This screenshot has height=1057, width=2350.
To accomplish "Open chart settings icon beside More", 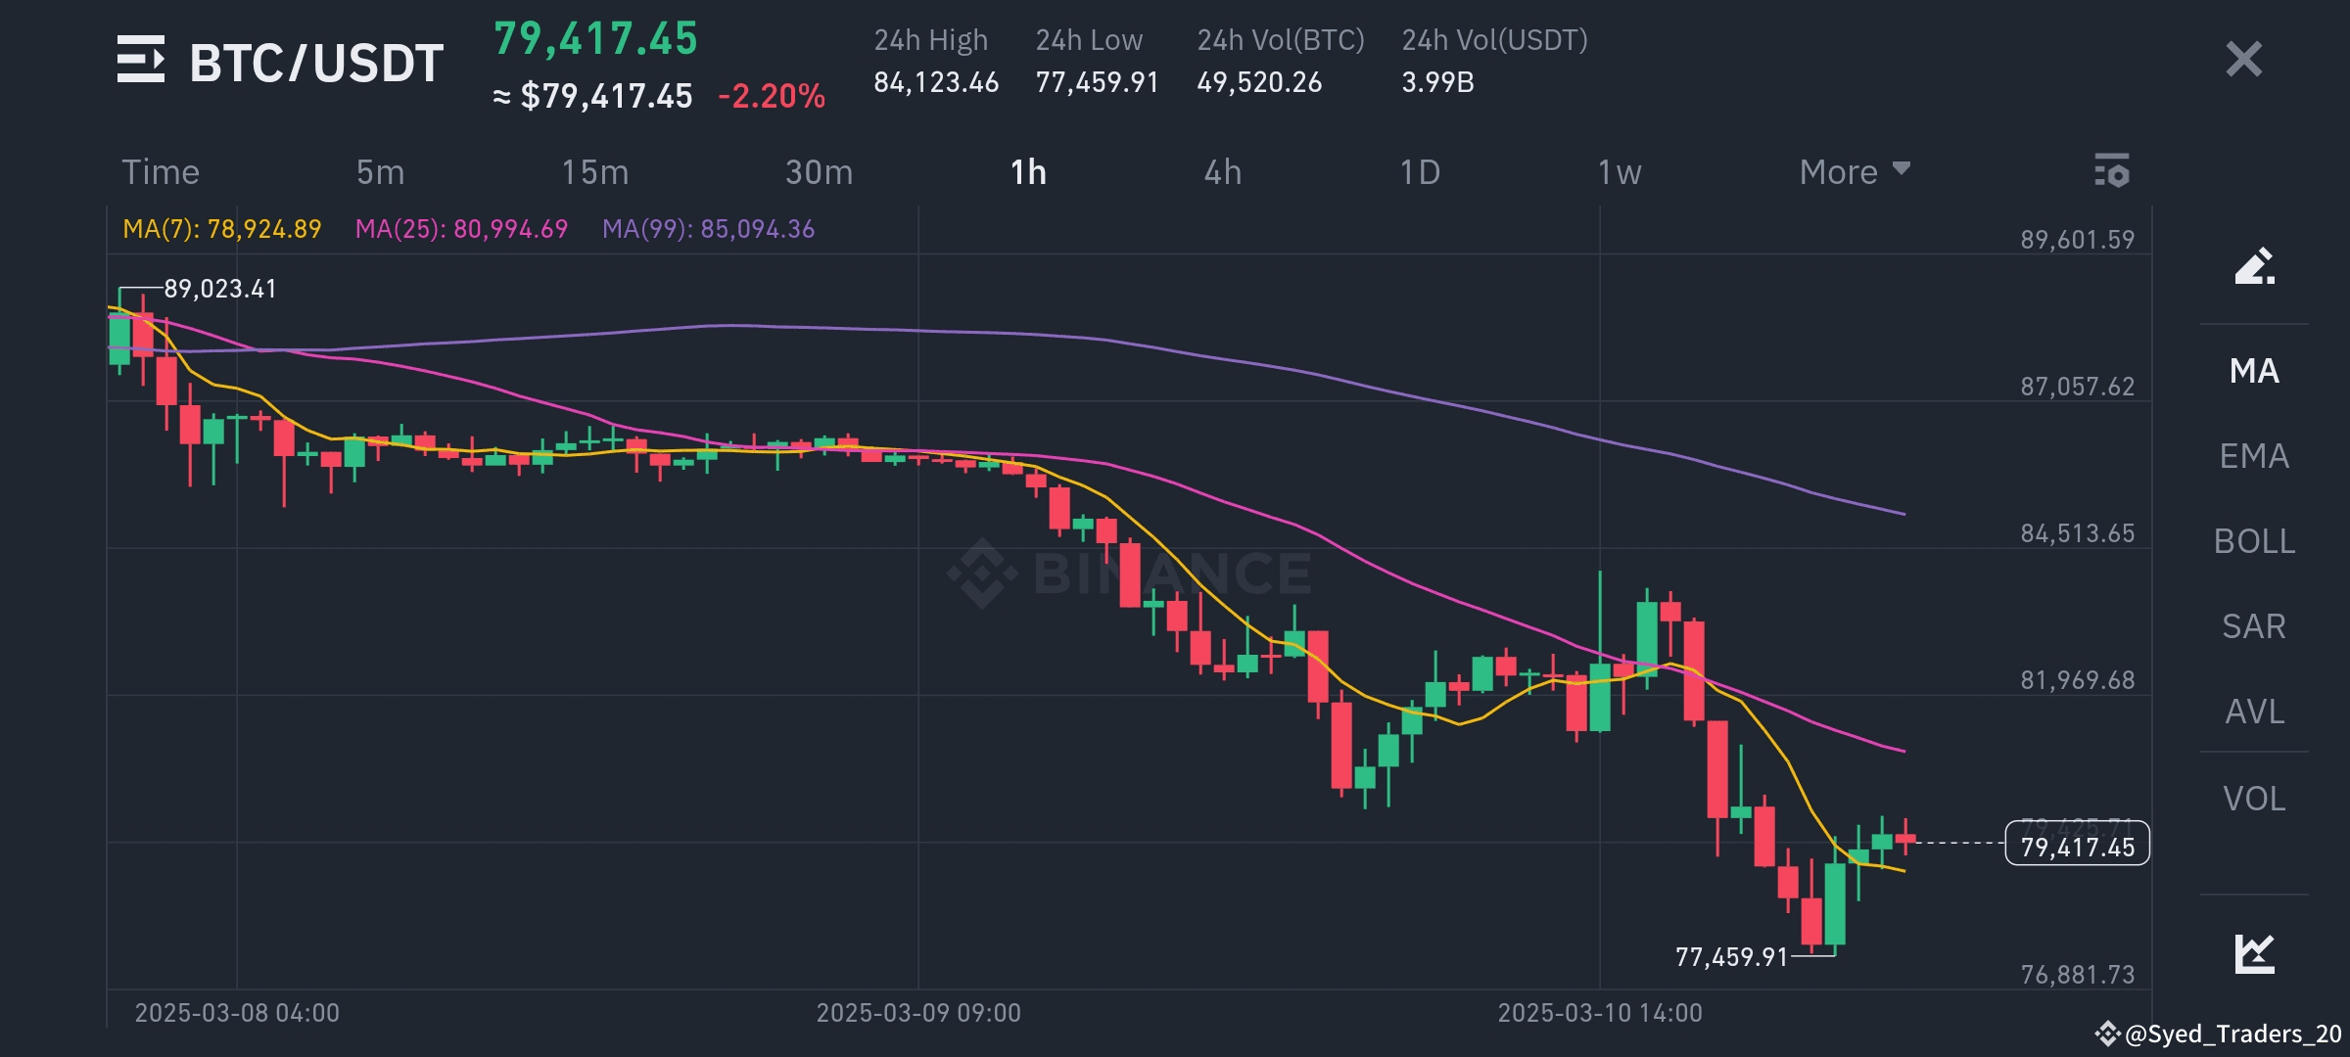I will click(2112, 170).
